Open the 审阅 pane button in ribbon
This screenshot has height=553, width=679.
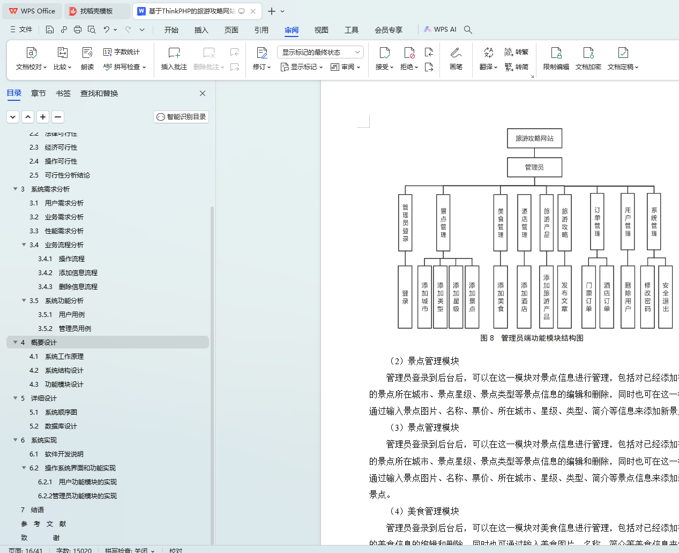click(x=346, y=67)
